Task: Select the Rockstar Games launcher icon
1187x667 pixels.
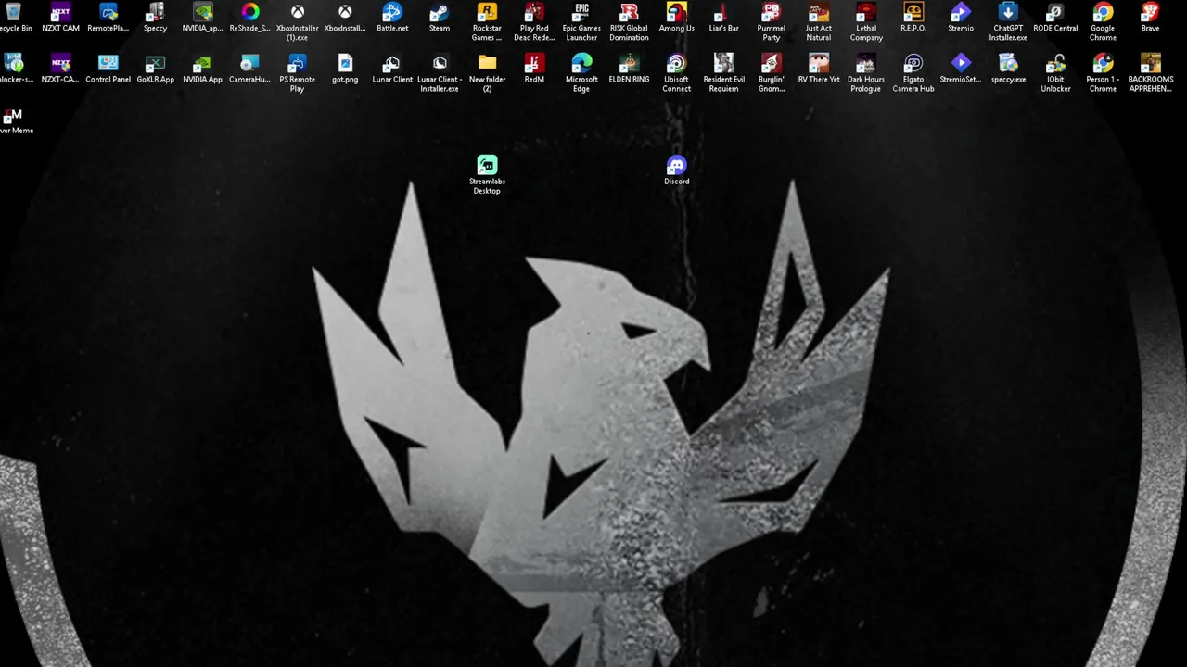Action: (487, 12)
